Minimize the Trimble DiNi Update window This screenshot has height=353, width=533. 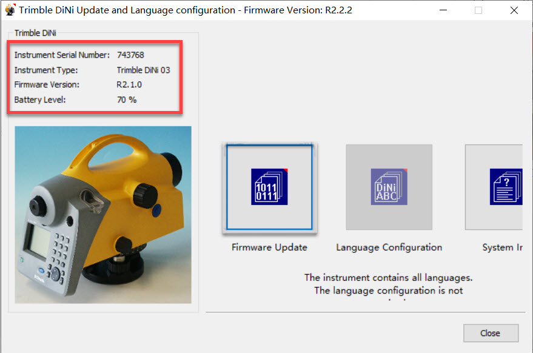(443, 10)
